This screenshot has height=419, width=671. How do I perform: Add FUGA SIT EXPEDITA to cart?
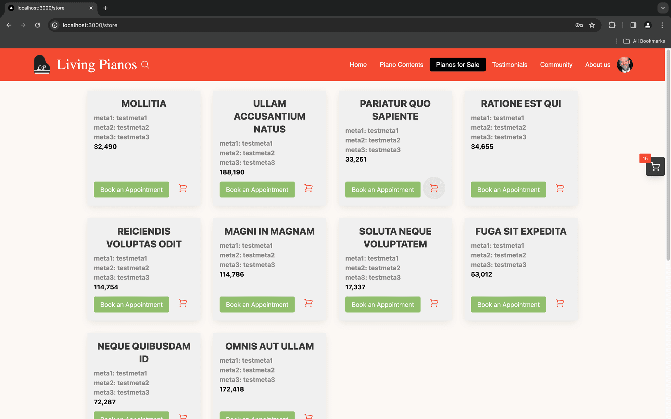point(560,303)
